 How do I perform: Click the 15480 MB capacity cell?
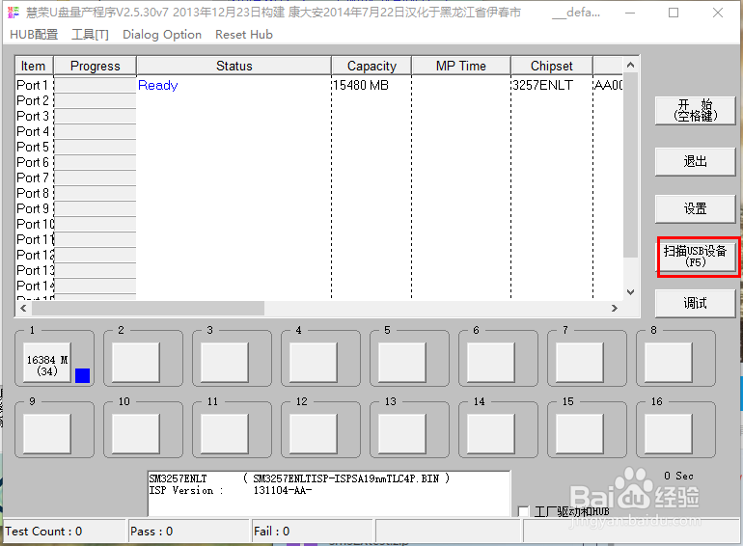[361, 85]
